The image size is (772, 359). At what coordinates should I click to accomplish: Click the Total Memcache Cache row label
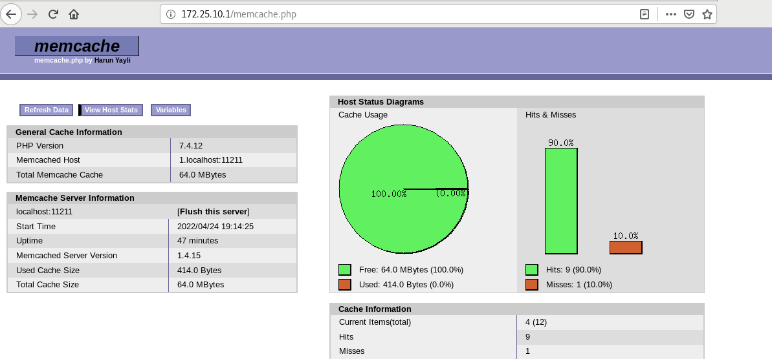(60, 174)
